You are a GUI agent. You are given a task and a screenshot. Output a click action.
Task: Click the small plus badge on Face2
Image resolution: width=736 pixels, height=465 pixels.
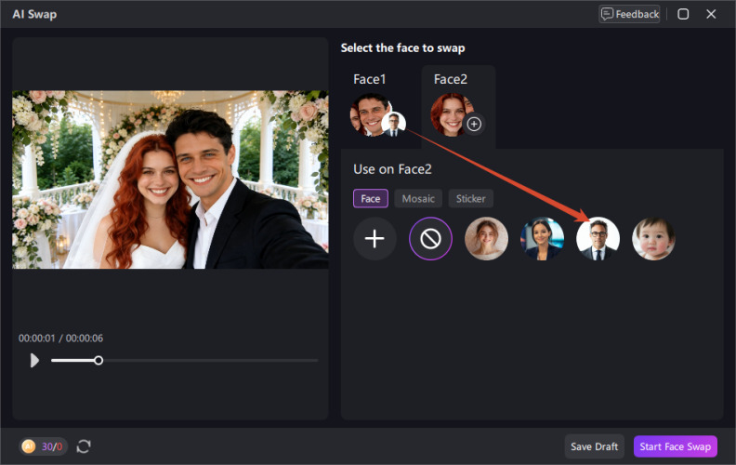(474, 124)
